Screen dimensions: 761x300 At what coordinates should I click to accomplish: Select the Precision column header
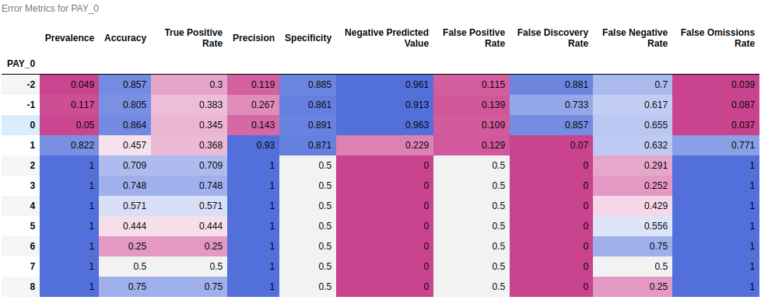click(254, 38)
